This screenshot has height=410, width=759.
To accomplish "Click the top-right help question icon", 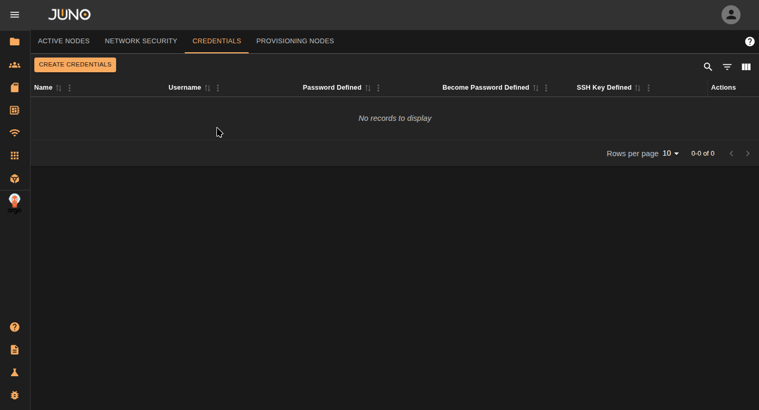I will [749, 42].
